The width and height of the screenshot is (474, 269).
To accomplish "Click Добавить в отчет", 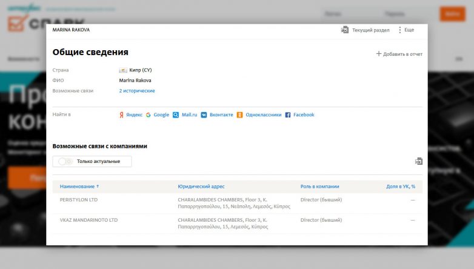I will [x=399, y=54].
